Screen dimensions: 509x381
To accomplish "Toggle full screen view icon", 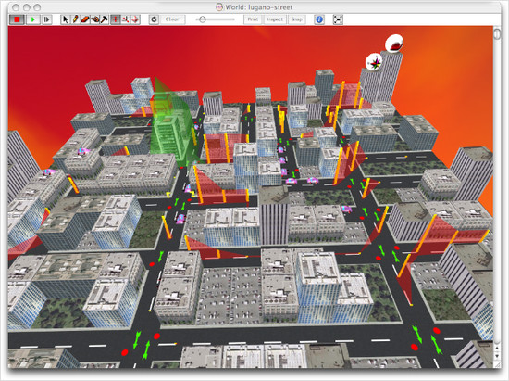I will tap(338, 19).
